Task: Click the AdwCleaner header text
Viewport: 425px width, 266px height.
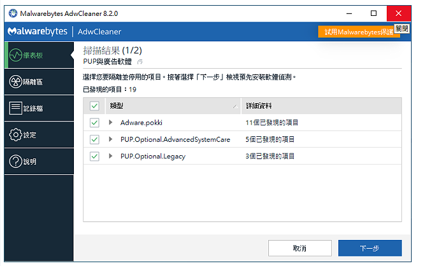Action: click(99, 32)
